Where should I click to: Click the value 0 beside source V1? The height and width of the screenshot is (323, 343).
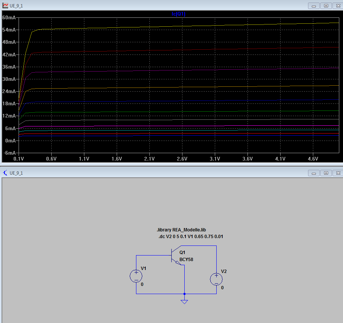pos(142,284)
